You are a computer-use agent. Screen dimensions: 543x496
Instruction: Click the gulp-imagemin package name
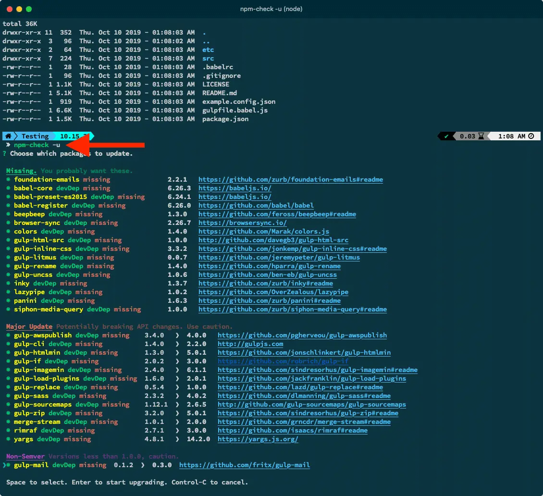pos(39,370)
